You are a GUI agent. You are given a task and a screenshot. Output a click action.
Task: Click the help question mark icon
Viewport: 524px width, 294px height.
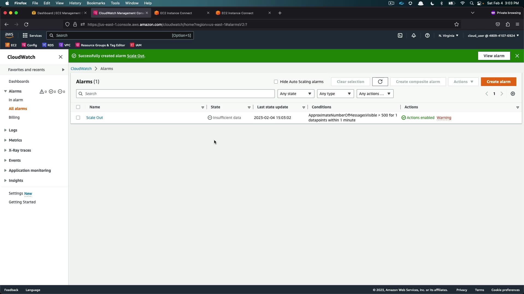click(x=427, y=35)
